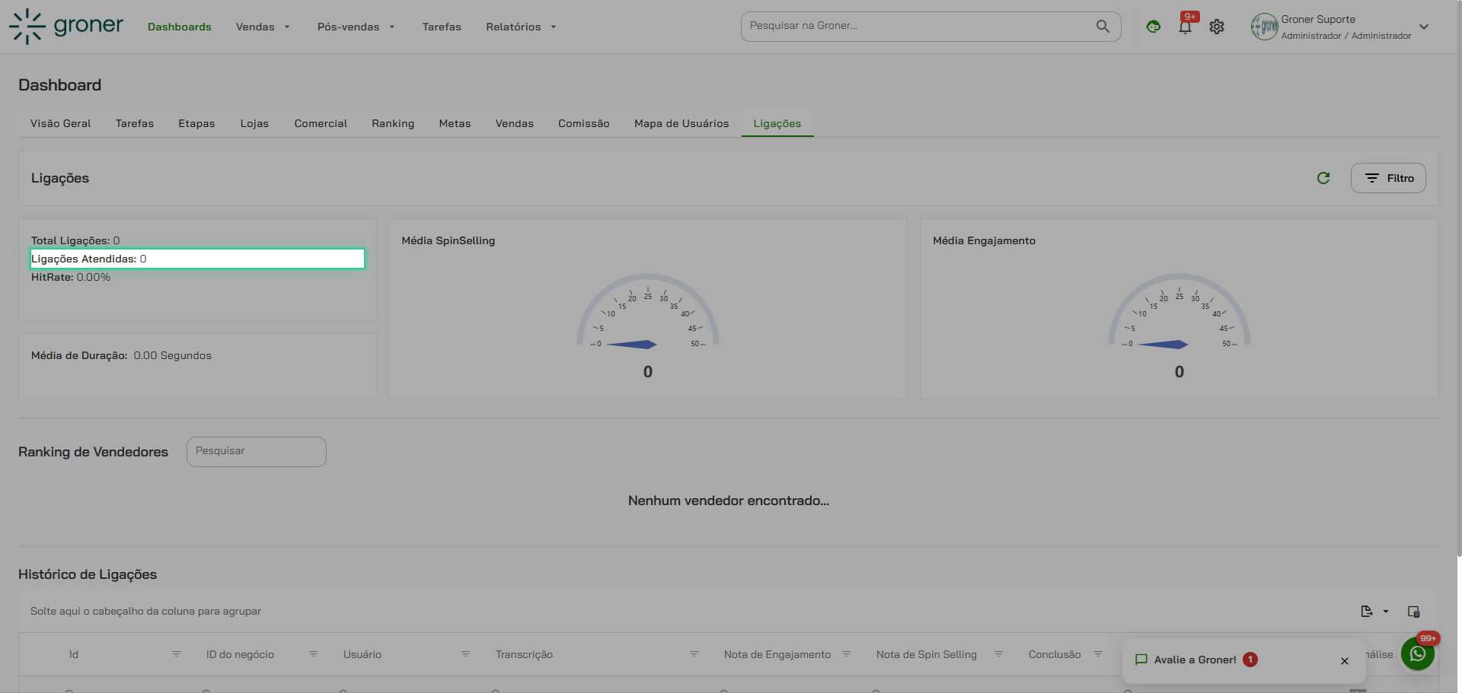Viewport: 1462px width, 693px height.
Task: Open the export icon above the history table
Action: coord(1367,612)
